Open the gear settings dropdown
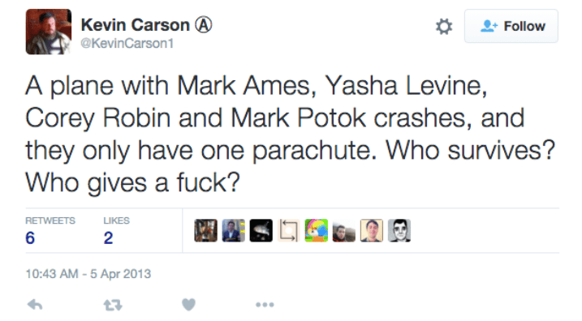Viewport: 582px width, 321px height. (x=444, y=26)
